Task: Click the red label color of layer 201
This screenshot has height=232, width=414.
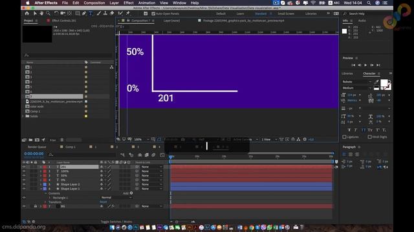Action: point(45,167)
